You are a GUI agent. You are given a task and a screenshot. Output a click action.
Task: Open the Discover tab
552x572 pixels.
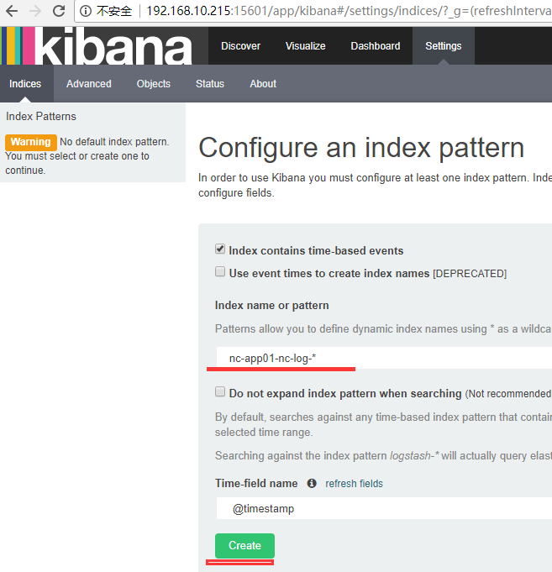click(241, 46)
